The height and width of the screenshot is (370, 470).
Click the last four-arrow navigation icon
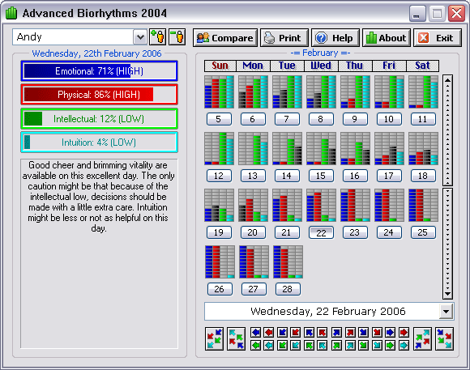tap(445, 339)
